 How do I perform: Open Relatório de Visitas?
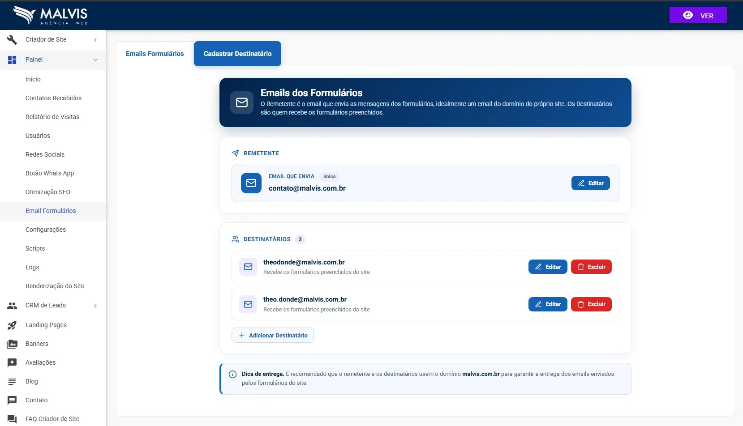click(x=52, y=117)
